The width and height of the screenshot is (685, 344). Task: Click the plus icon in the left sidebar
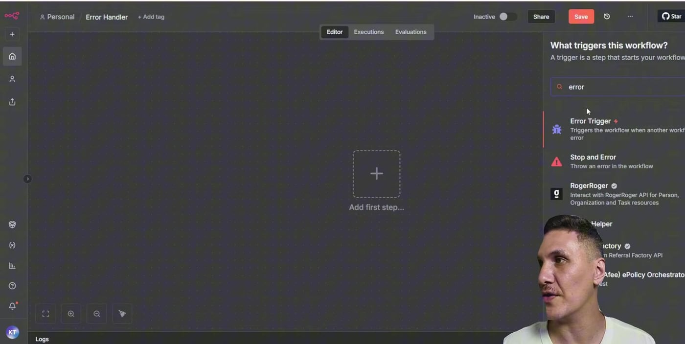12,34
